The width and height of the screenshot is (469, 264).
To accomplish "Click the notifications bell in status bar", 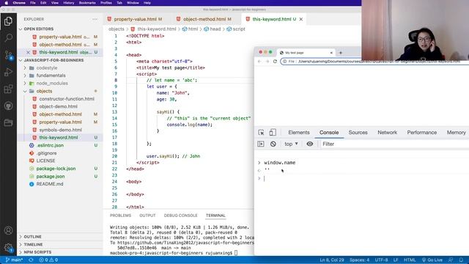I will tap(461, 260).
